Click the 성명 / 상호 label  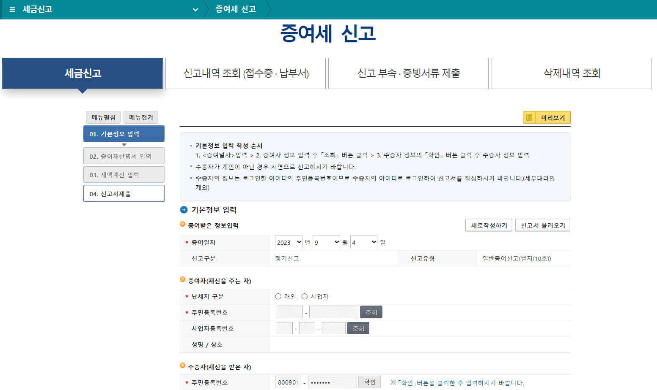(207, 344)
